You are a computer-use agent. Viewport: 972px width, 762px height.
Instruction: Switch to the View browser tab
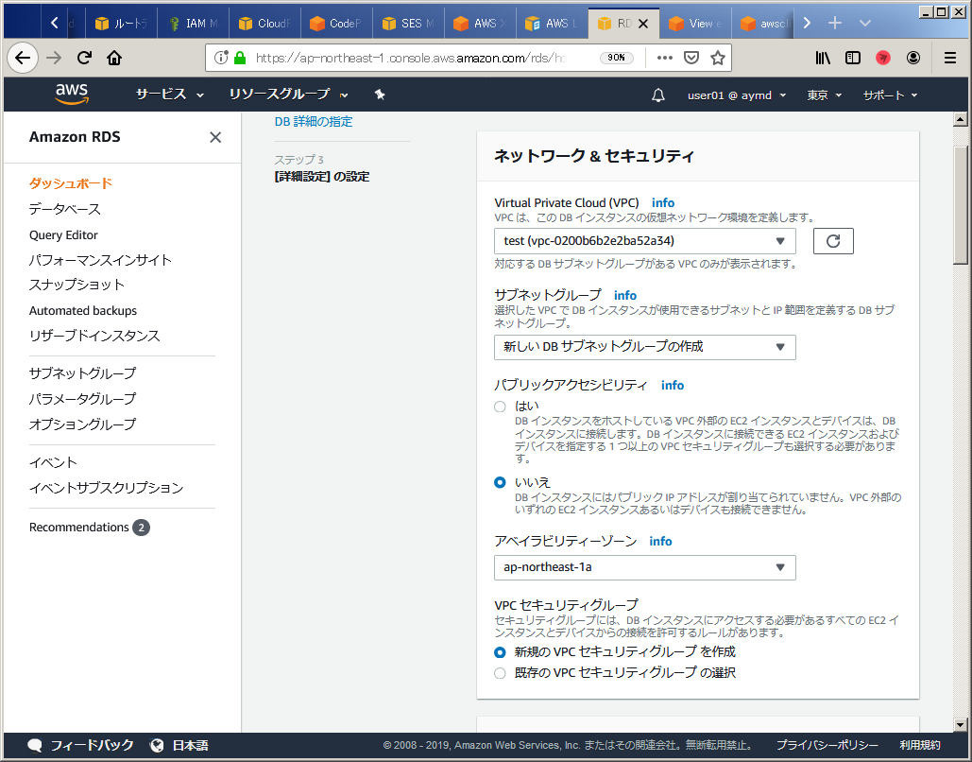tap(695, 23)
